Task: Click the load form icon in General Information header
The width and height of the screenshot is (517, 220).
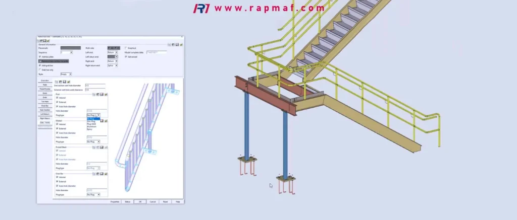Action: click(x=173, y=45)
